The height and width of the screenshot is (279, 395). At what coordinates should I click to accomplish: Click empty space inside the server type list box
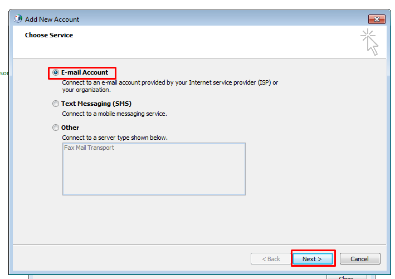point(153,175)
